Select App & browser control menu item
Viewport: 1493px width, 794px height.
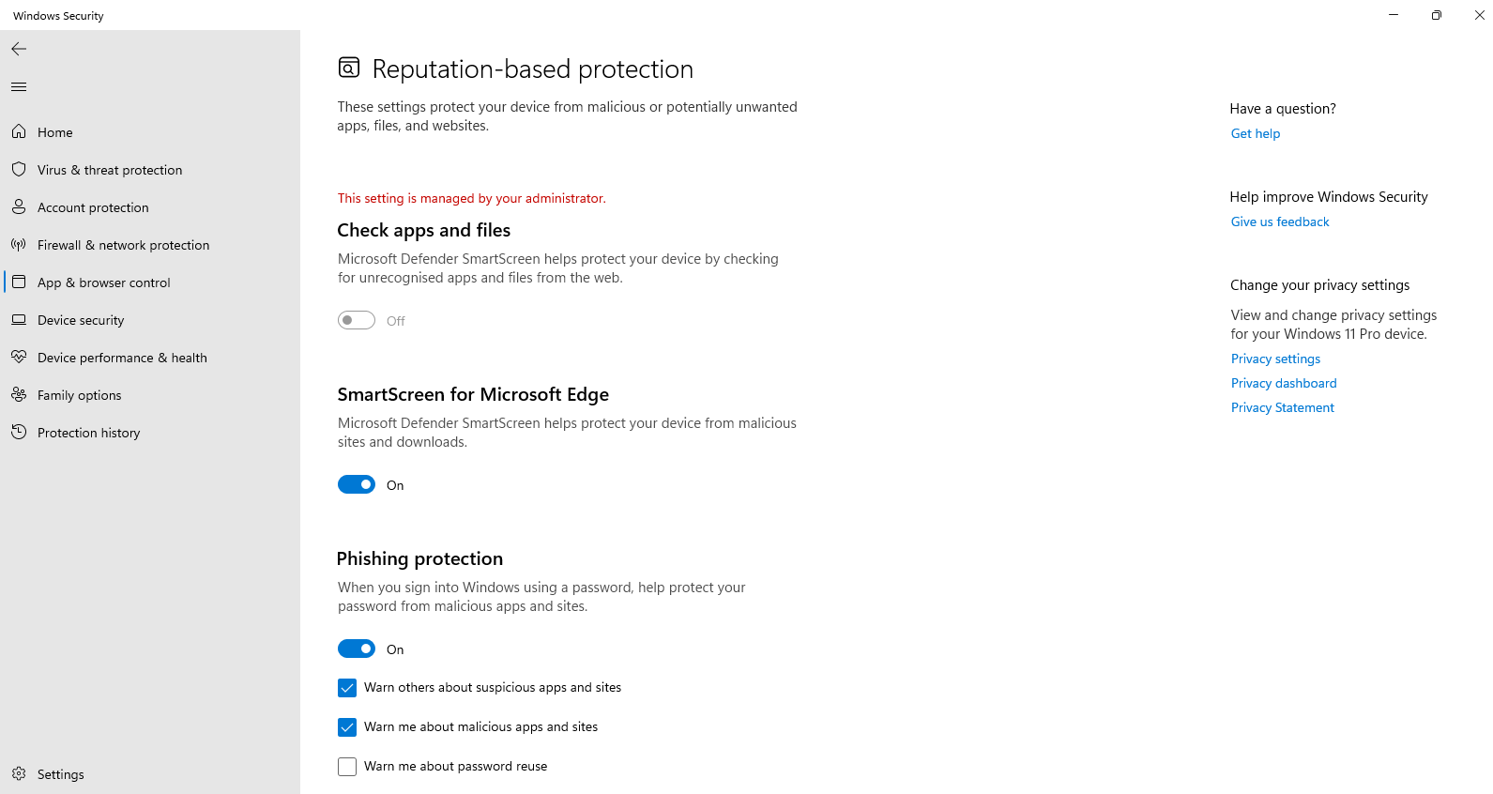(103, 282)
